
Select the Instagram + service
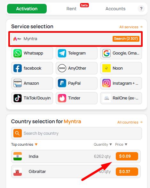click(121, 83)
